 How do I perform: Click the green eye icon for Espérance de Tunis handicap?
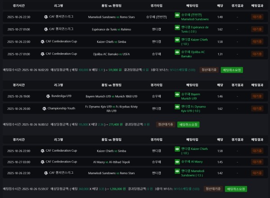tap(177, 27)
